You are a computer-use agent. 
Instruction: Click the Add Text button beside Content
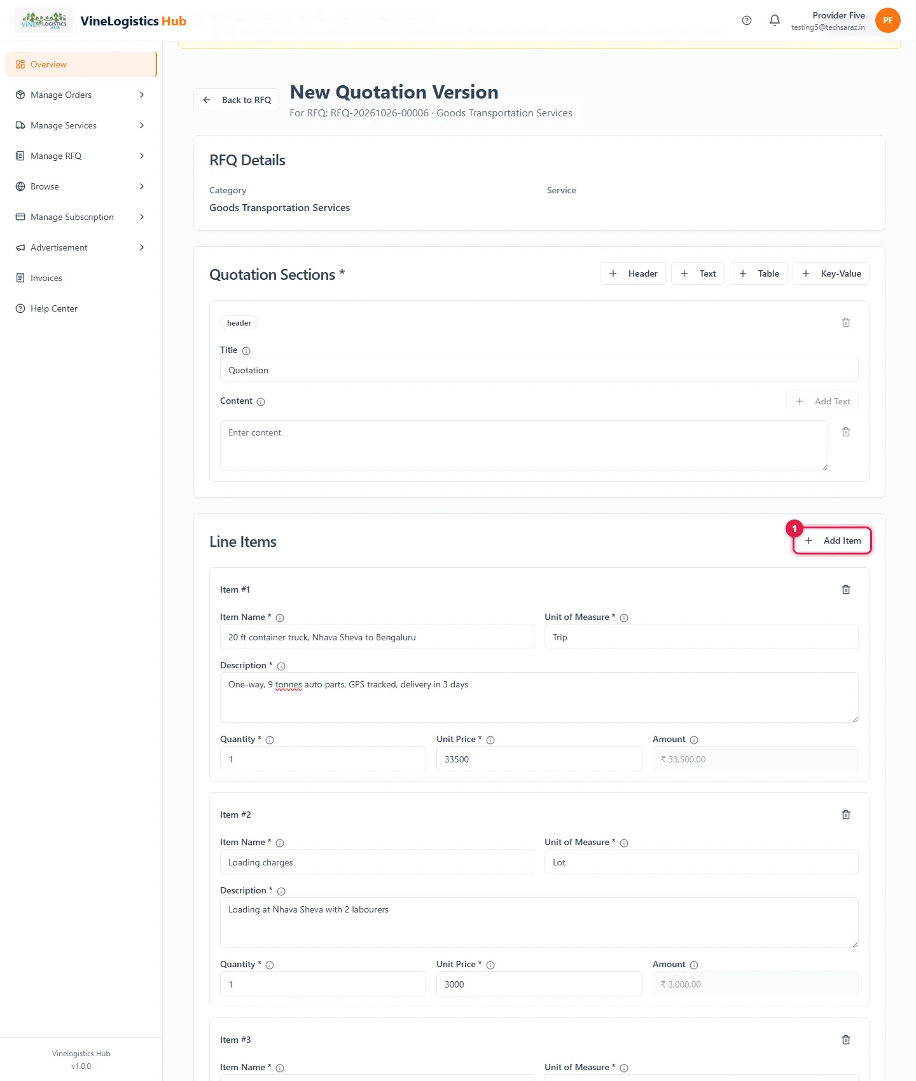[x=822, y=401]
